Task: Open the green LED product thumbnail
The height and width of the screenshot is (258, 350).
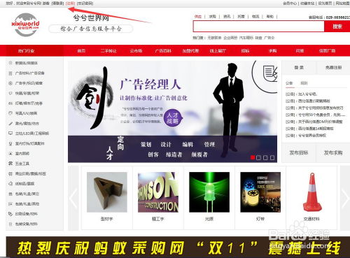Action: click(x=209, y=192)
